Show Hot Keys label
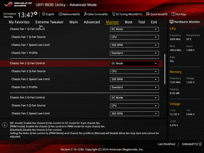204x153 pixels. tap(181, 14)
